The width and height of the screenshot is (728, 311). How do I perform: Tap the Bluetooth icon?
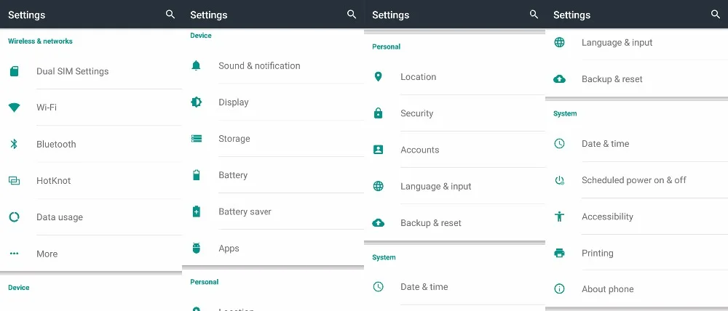click(15, 144)
